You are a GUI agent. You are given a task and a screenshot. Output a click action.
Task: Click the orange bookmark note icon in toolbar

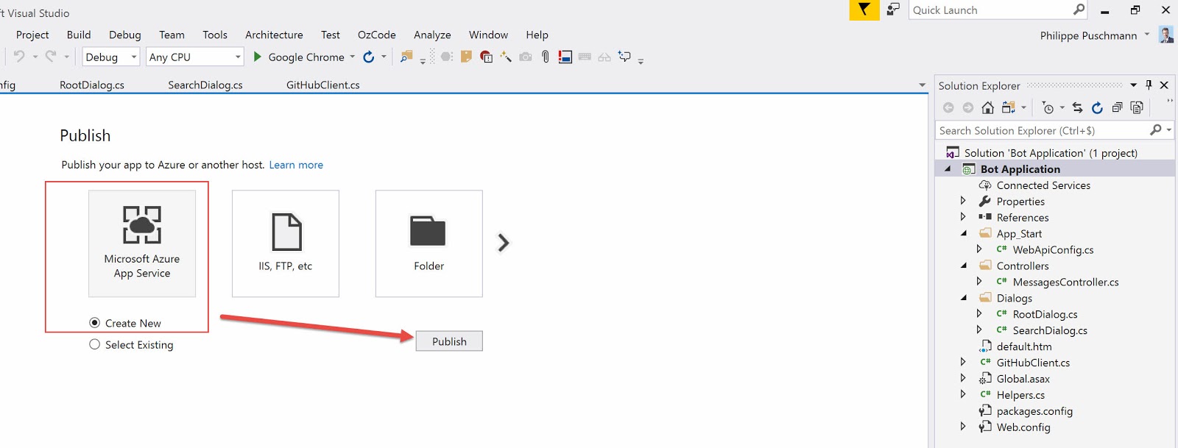466,57
